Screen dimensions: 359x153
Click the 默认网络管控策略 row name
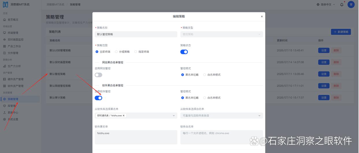(60, 86)
